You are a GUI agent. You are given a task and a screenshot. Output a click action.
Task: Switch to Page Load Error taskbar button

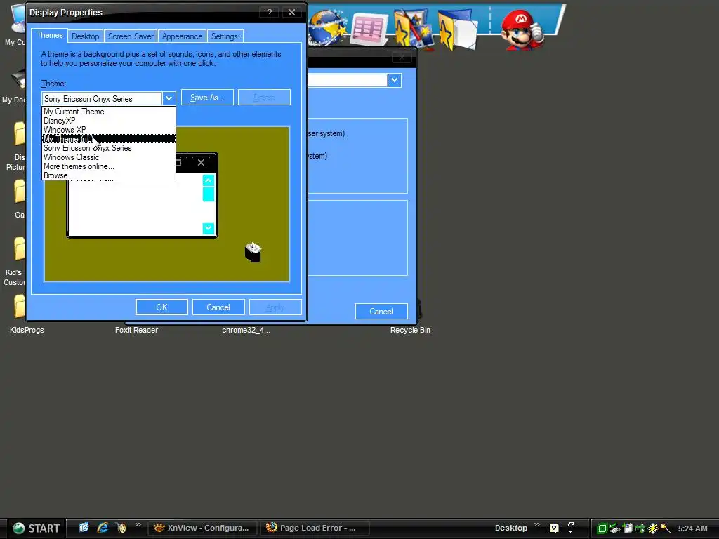coord(314,528)
